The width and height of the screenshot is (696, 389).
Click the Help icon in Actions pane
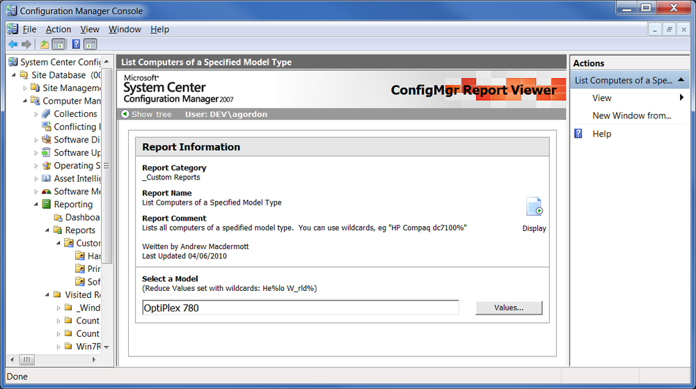pos(578,134)
